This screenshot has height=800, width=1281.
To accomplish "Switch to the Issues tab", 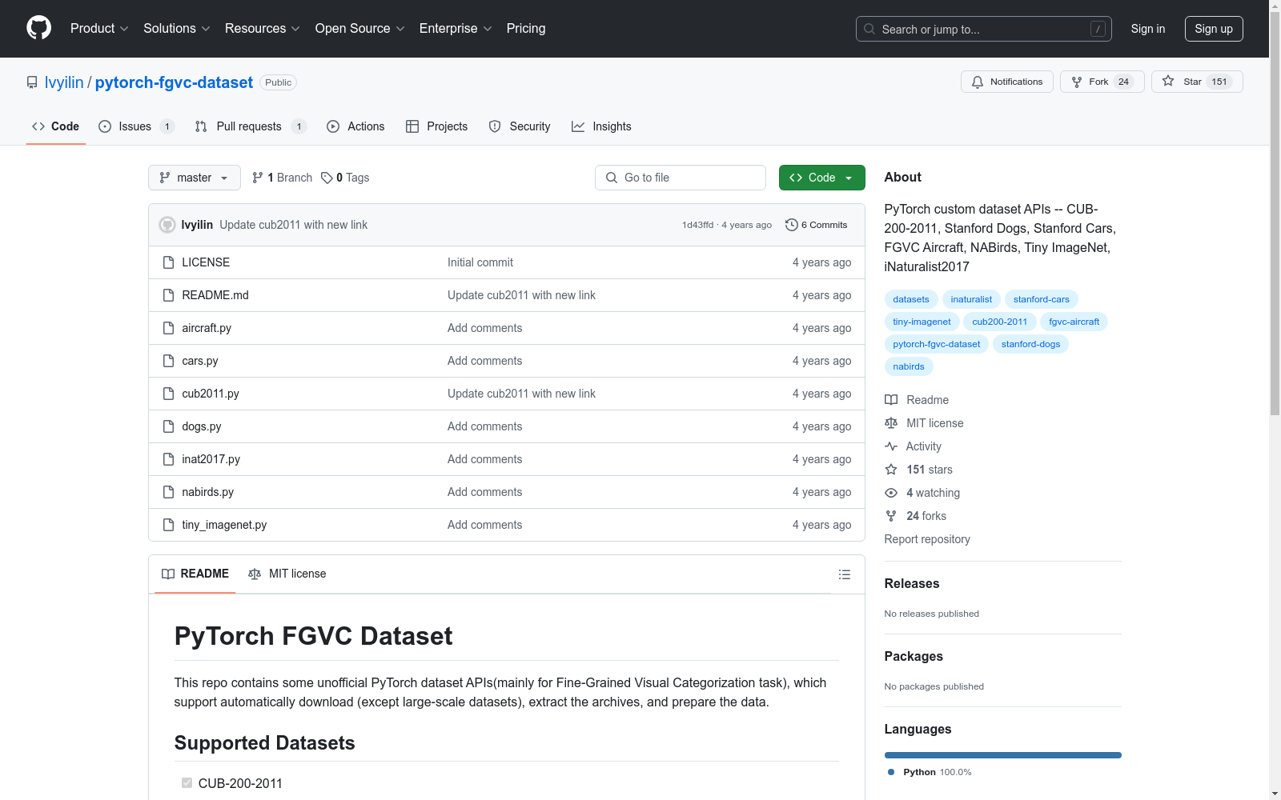I will coord(135,126).
